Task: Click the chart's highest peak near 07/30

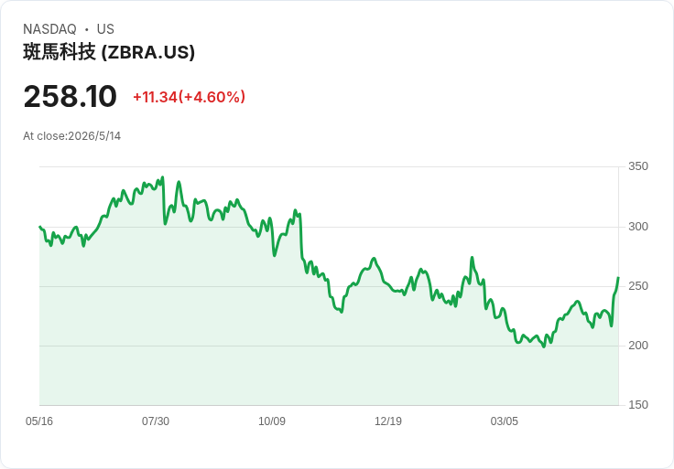Action: pos(162,177)
